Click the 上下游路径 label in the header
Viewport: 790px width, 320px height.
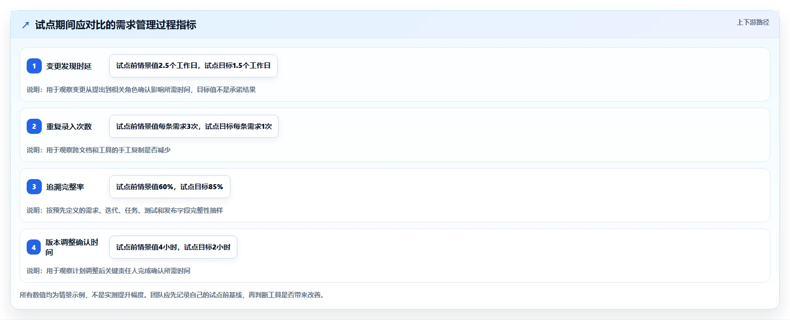click(753, 22)
